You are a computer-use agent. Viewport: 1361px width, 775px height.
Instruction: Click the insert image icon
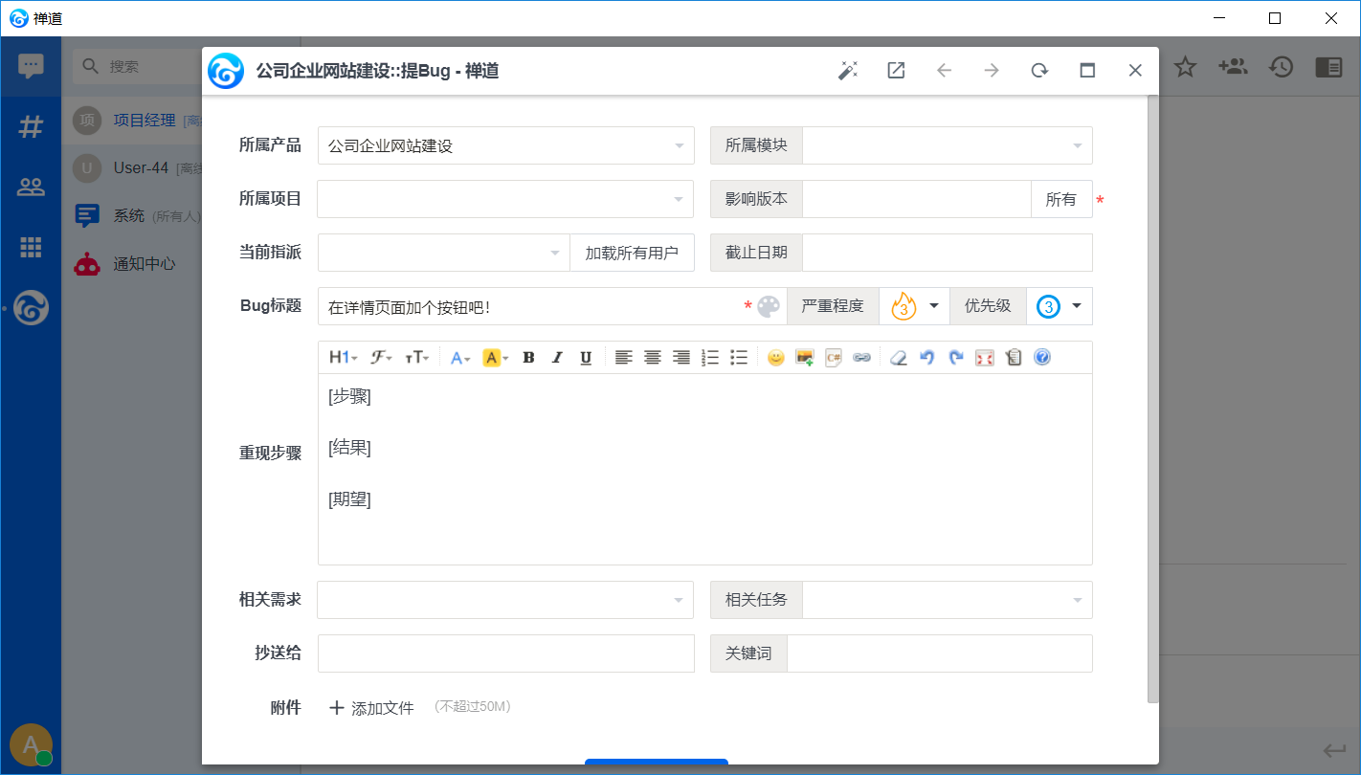point(804,358)
